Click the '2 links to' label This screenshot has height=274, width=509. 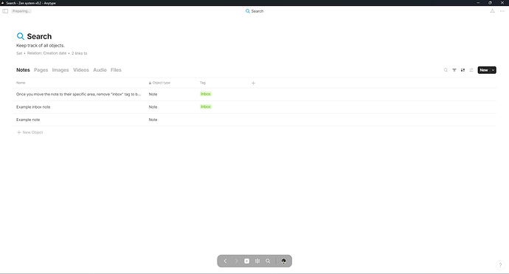tap(80, 53)
